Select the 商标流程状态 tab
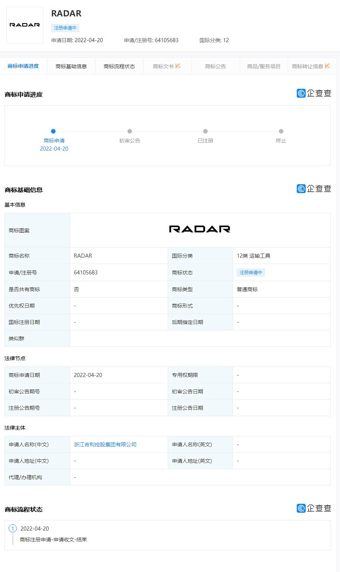This screenshot has width=340, height=572. [119, 66]
